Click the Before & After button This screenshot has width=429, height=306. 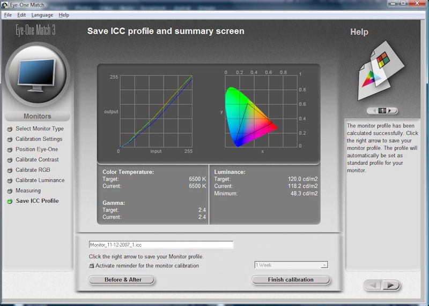coord(122,280)
